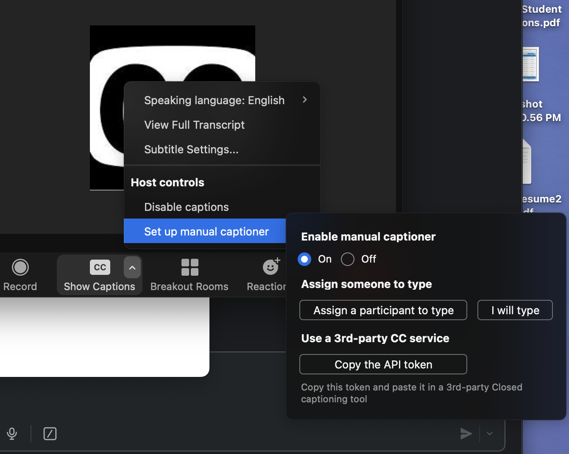Select Off to disable manual captioner

(348, 259)
